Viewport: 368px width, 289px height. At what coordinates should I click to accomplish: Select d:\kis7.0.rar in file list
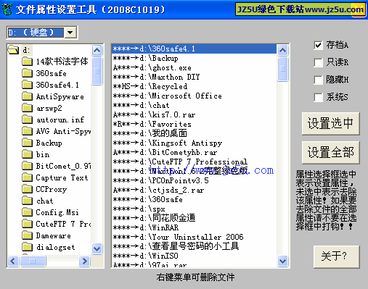click(194, 114)
